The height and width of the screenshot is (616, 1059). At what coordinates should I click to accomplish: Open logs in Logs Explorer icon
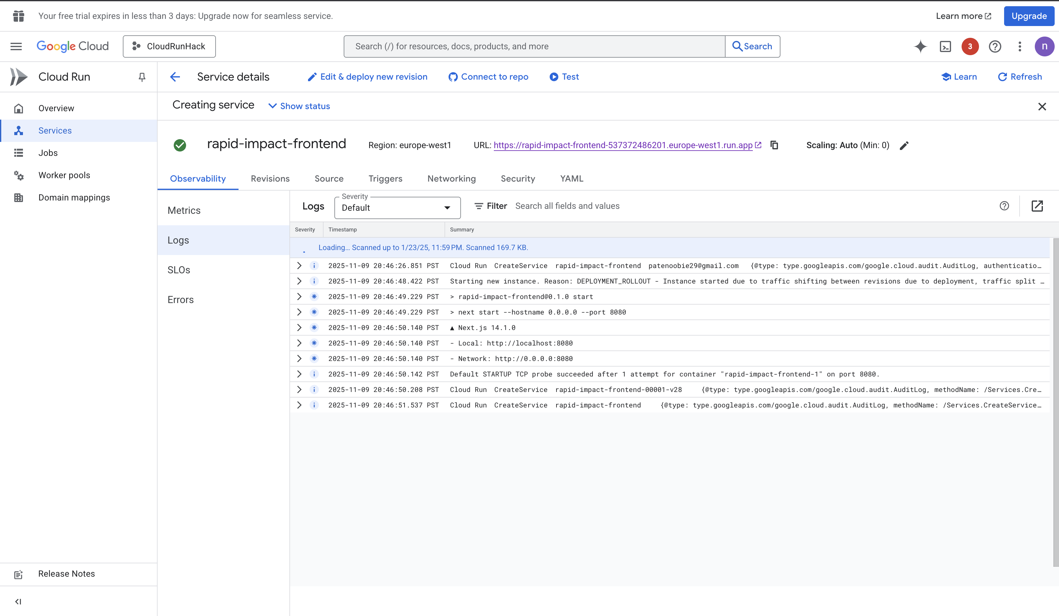pyautogui.click(x=1037, y=206)
